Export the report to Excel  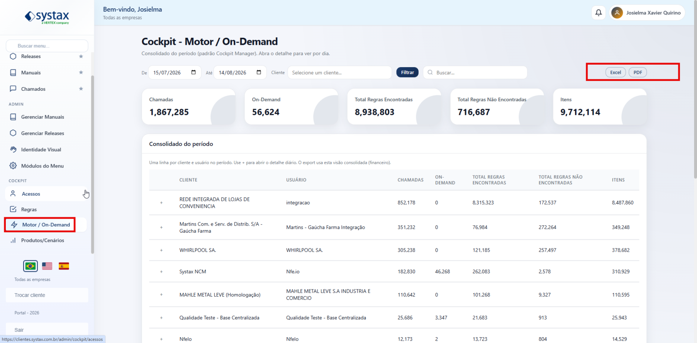pyautogui.click(x=616, y=72)
